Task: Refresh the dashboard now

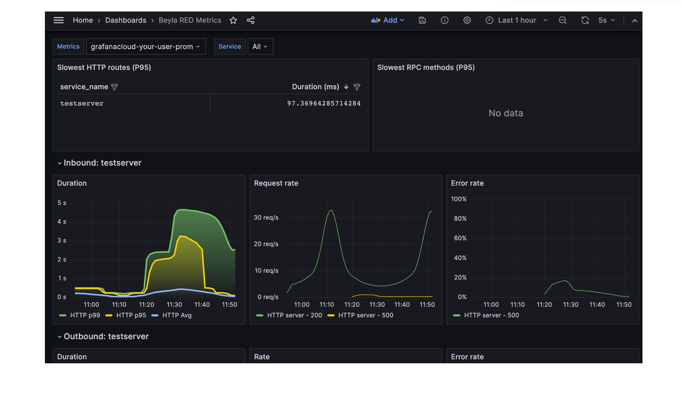Action: pyautogui.click(x=584, y=20)
